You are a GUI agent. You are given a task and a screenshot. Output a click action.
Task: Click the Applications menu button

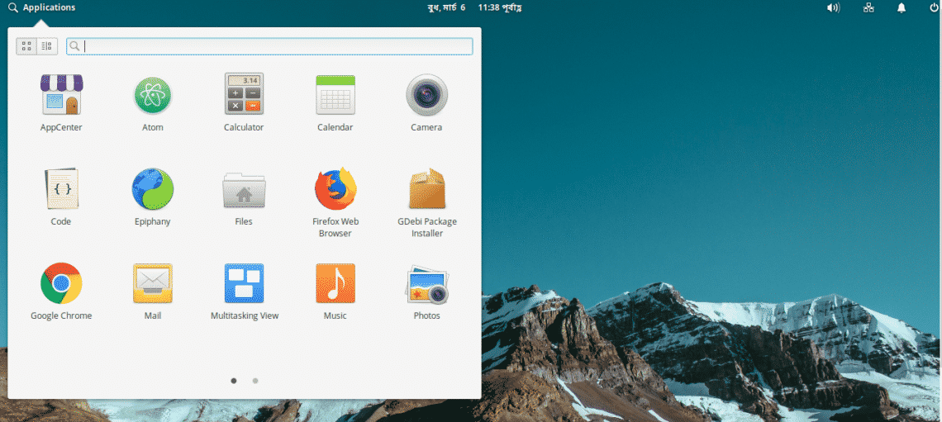[42, 7]
